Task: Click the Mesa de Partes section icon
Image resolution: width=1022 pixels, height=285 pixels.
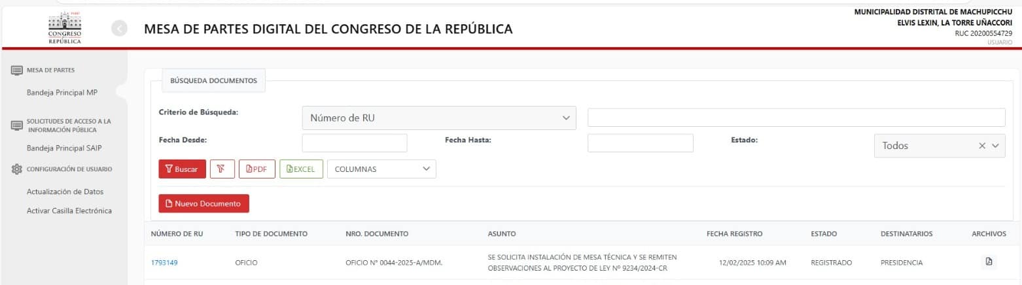Action: (17, 70)
